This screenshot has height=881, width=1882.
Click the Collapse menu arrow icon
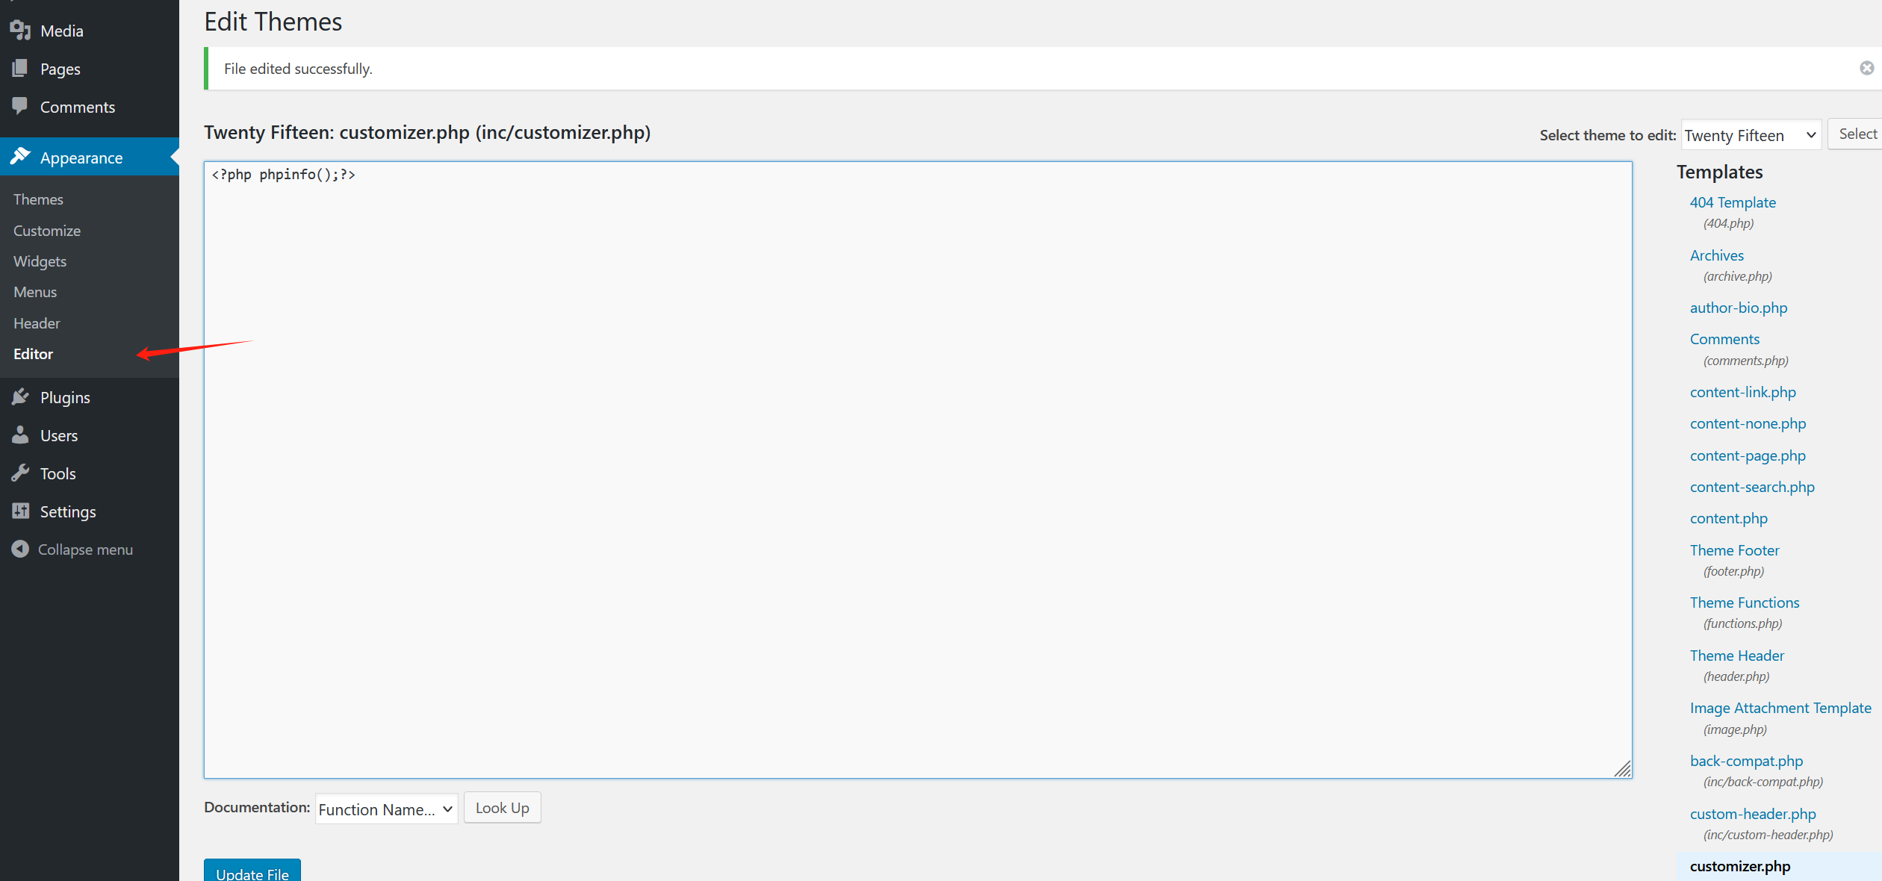click(20, 550)
